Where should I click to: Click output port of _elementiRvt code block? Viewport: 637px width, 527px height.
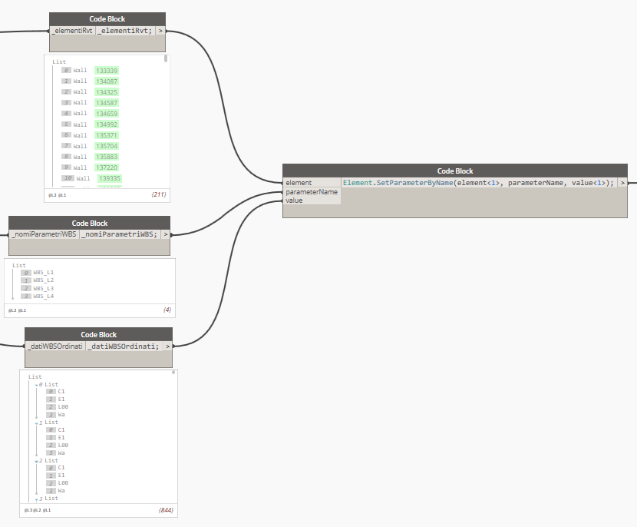pos(160,31)
